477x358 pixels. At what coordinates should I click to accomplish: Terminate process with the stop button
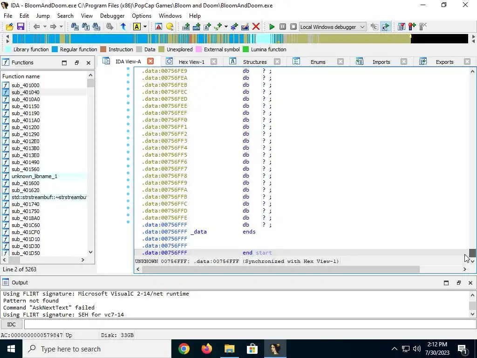pyautogui.click(x=293, y=27)
